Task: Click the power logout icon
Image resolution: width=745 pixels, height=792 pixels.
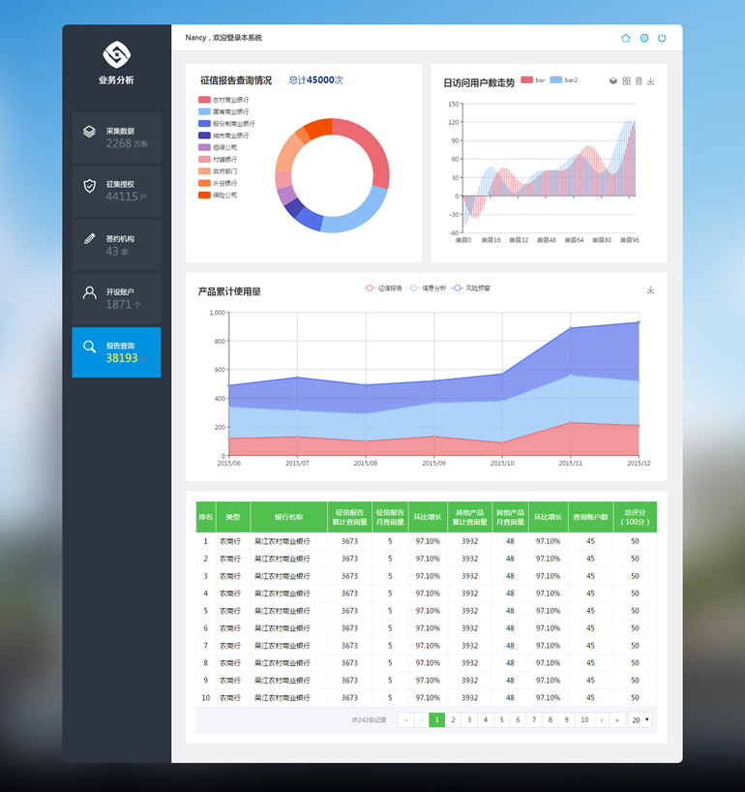Action: coord(662,38)
